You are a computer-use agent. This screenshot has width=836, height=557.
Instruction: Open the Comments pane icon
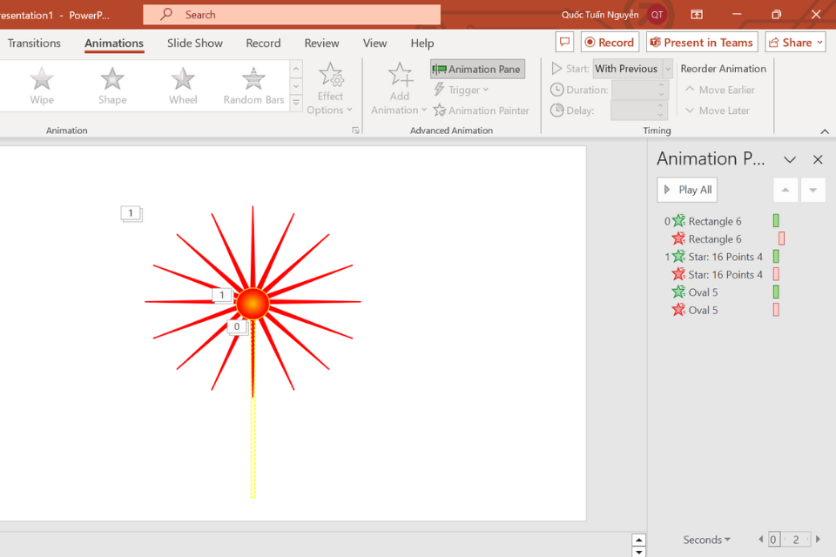564,42
